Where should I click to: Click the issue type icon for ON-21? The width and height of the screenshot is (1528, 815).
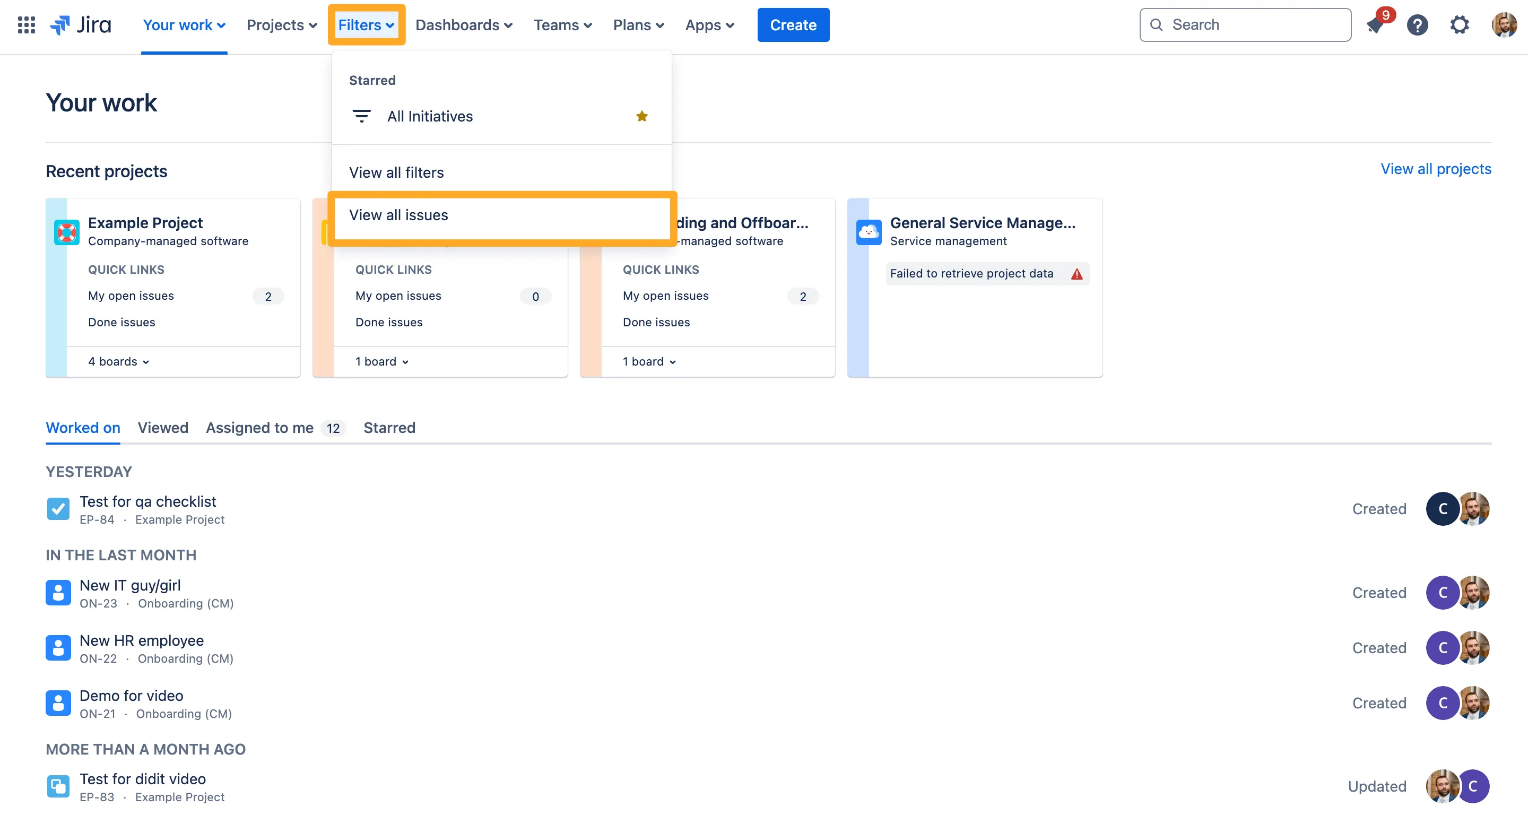point(58,703)
